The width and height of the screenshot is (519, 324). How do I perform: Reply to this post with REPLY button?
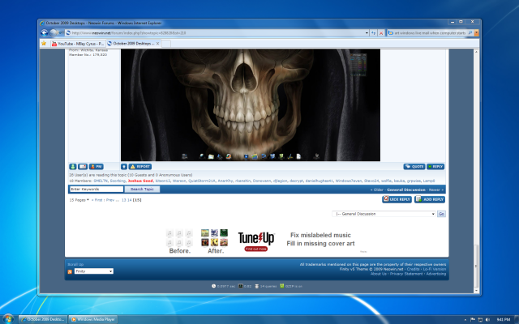(x=435, y=167)
